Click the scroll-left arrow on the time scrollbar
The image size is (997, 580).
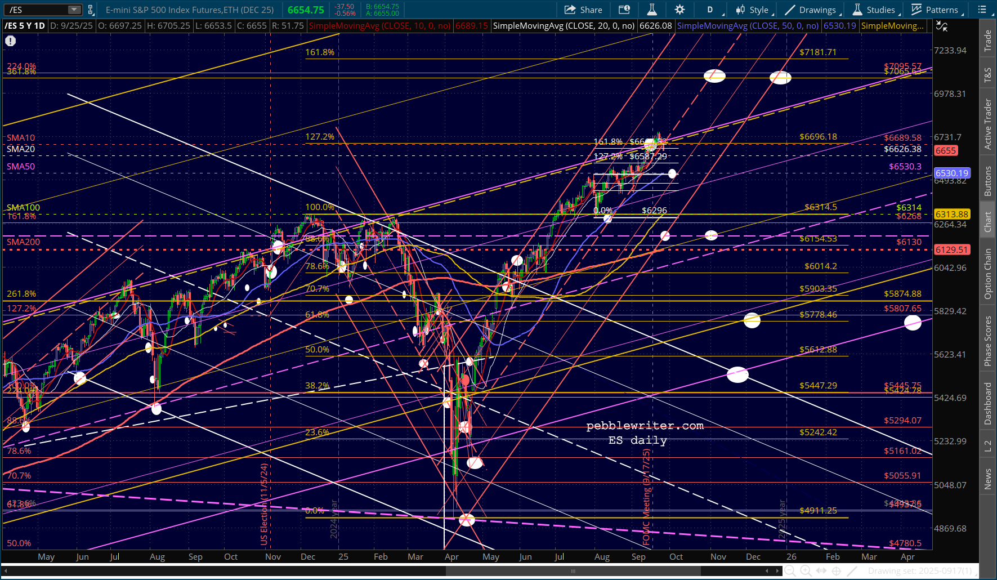(x=767, y=571)
